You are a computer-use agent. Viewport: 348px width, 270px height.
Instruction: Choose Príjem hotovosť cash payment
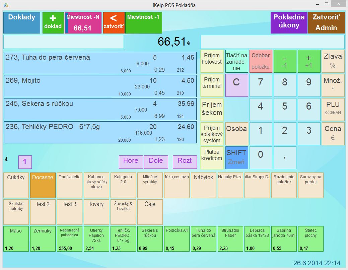click(212, 61)
